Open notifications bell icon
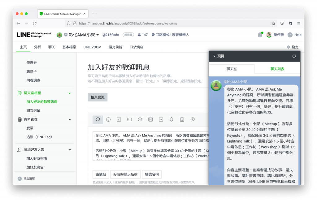317x202 pixels. click(x=260, y=35)
